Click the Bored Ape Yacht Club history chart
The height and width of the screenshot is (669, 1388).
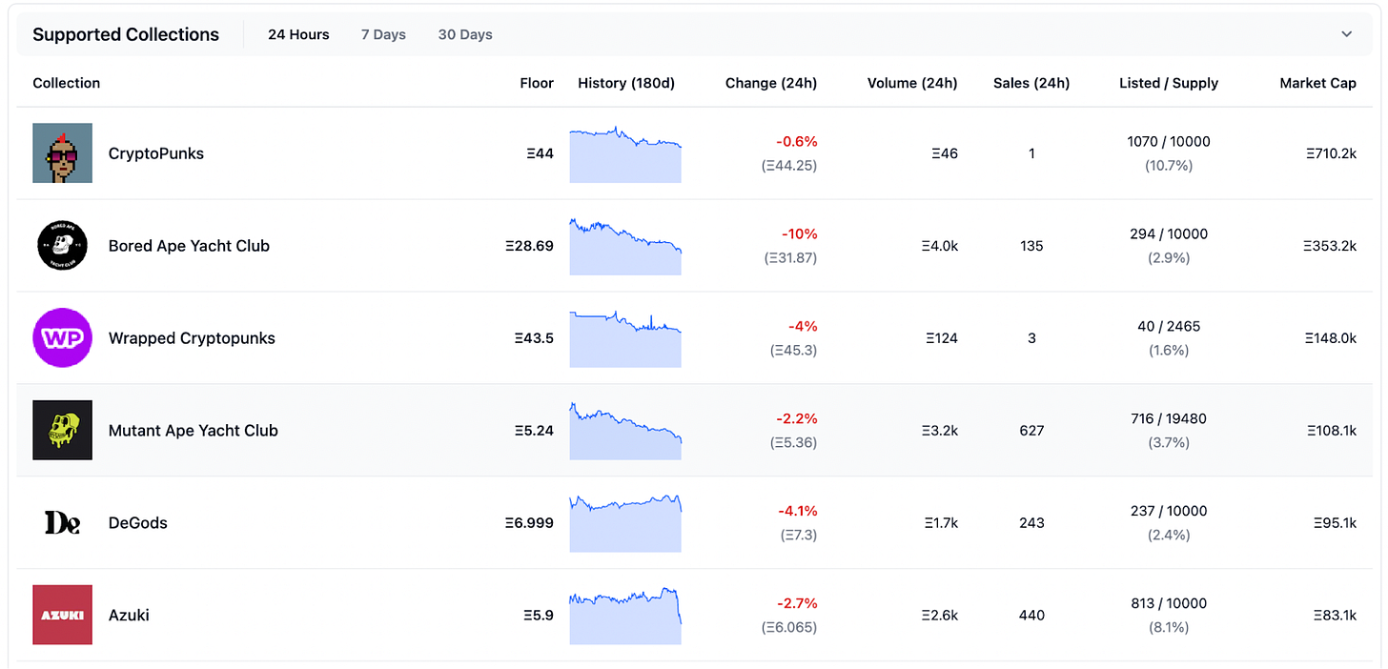625,246
